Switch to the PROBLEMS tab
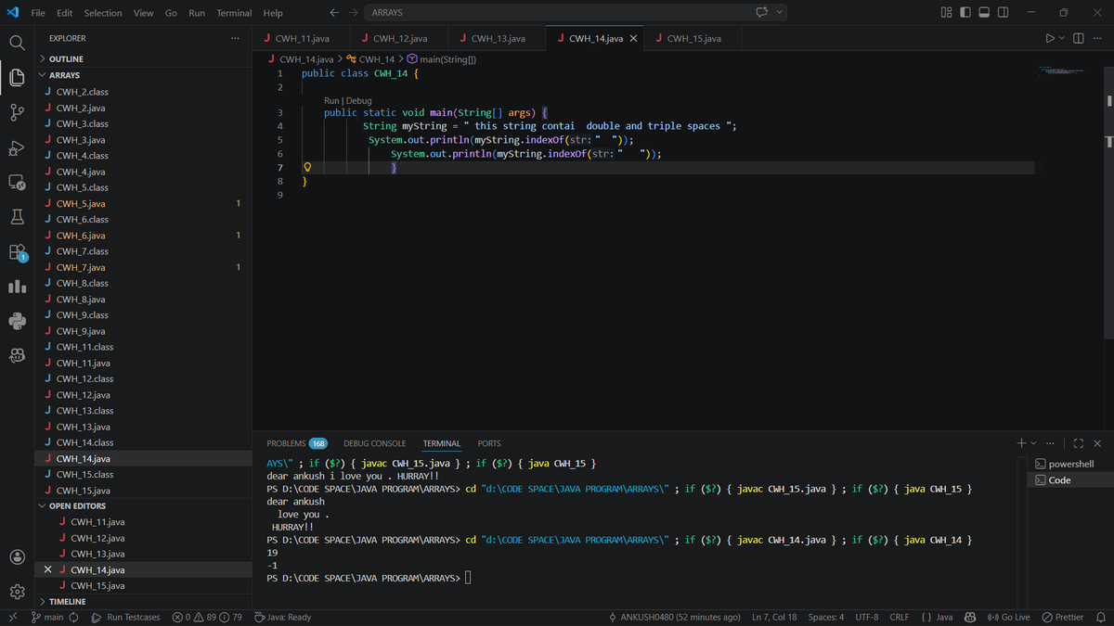Image resolution: width=1114 pixels, height=626 pixels. pyautogui.click(x=296, y=443)
